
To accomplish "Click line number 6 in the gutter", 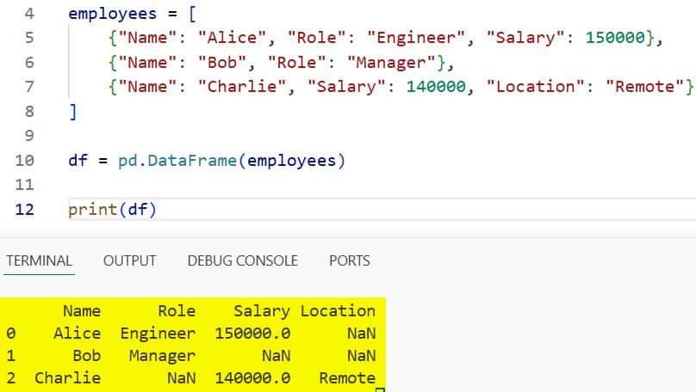I will coord(29,63).
